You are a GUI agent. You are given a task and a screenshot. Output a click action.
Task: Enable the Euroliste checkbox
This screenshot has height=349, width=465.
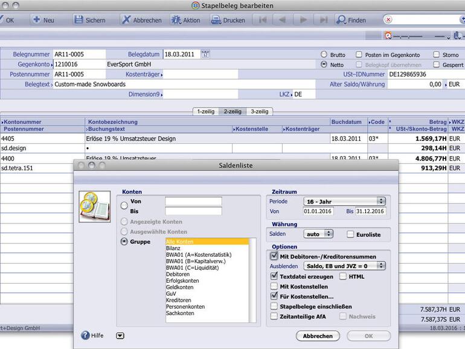[350, 234]
